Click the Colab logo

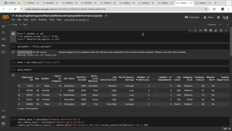pos(5,17)
